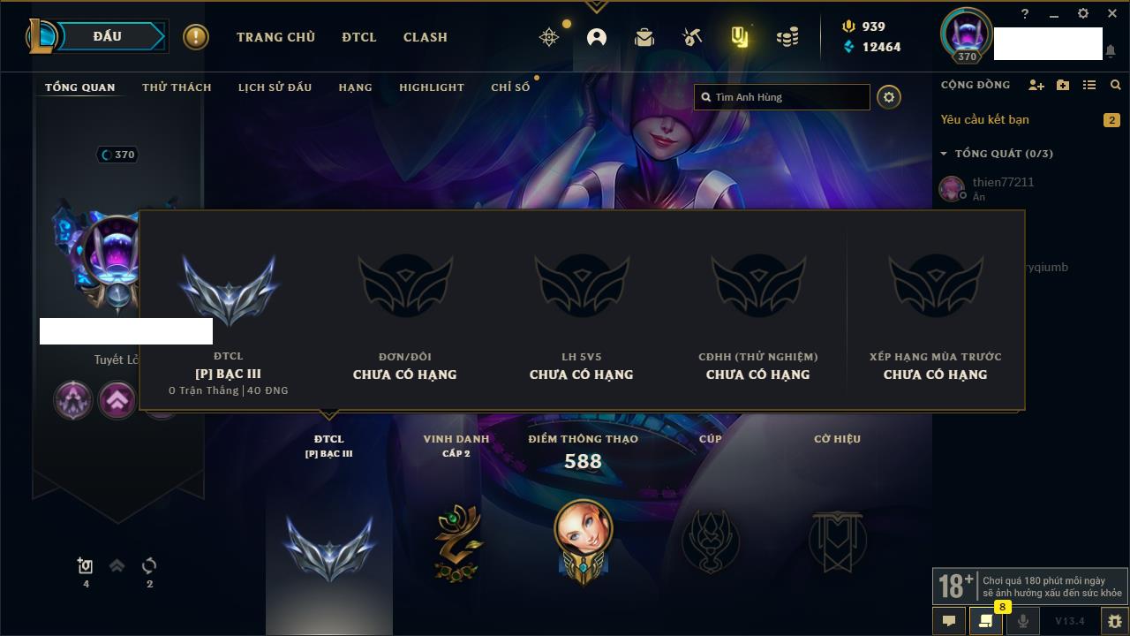Toggle the notifications bell
The image size is (1130, 636).
[1111, 51]
